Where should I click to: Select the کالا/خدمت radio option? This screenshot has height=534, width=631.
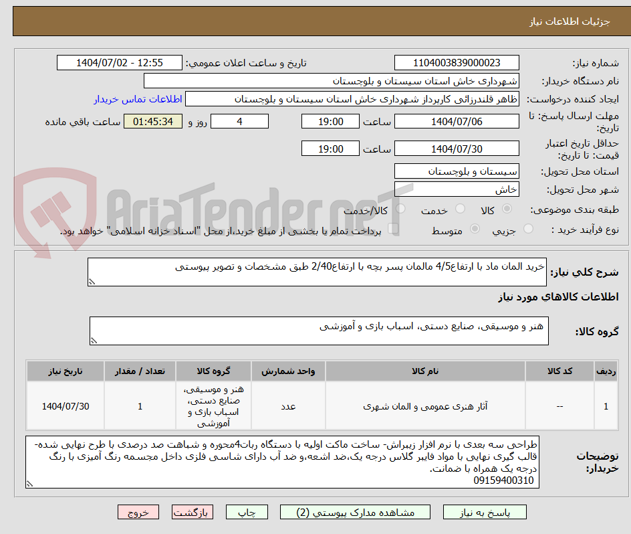click(x=400, y=209)
